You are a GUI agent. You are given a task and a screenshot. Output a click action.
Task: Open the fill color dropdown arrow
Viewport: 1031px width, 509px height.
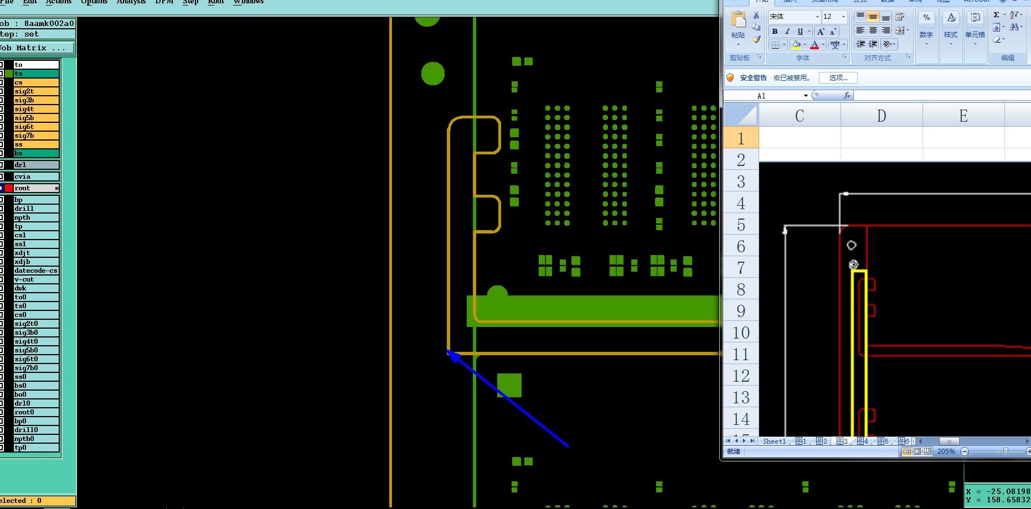[805, 45]
